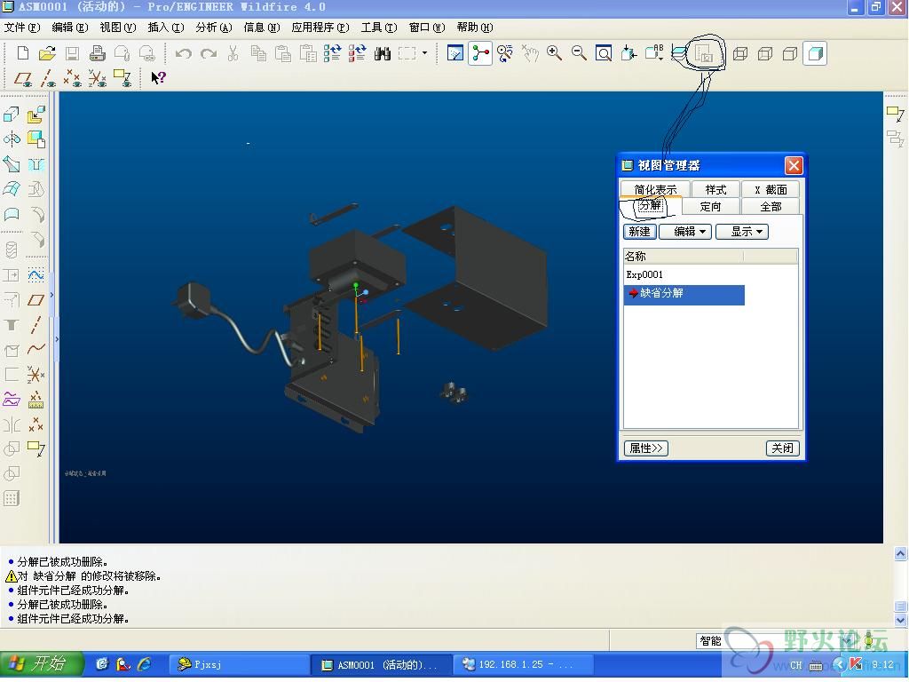
Task: Click the 属性>> button
Action: (x=646, y=448)
